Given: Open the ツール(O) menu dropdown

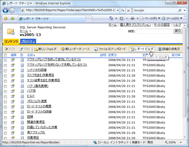Looking at the screenshot, I should click(172, 18).
